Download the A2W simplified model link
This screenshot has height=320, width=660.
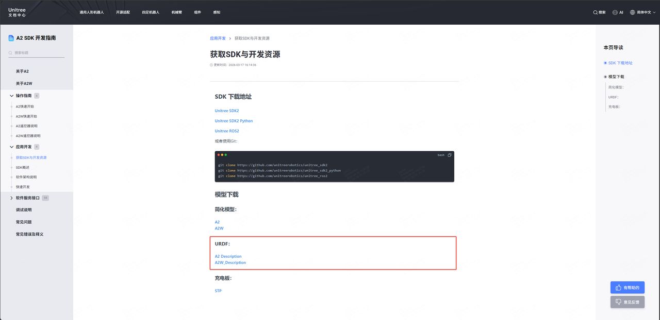click(x=219, y=228)
